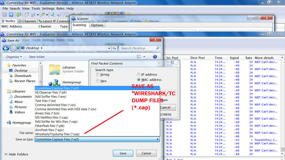Select the IP address search type
Image resolution: width=285 pixels, height=160 pixels.
(139, 74)
